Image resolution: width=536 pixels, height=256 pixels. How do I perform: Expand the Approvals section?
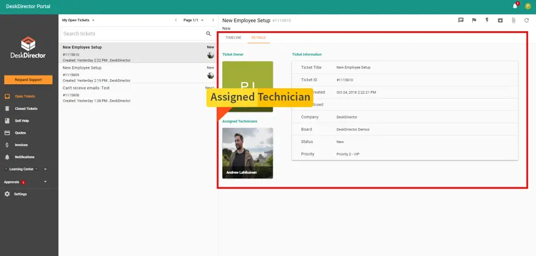(45, 182)
